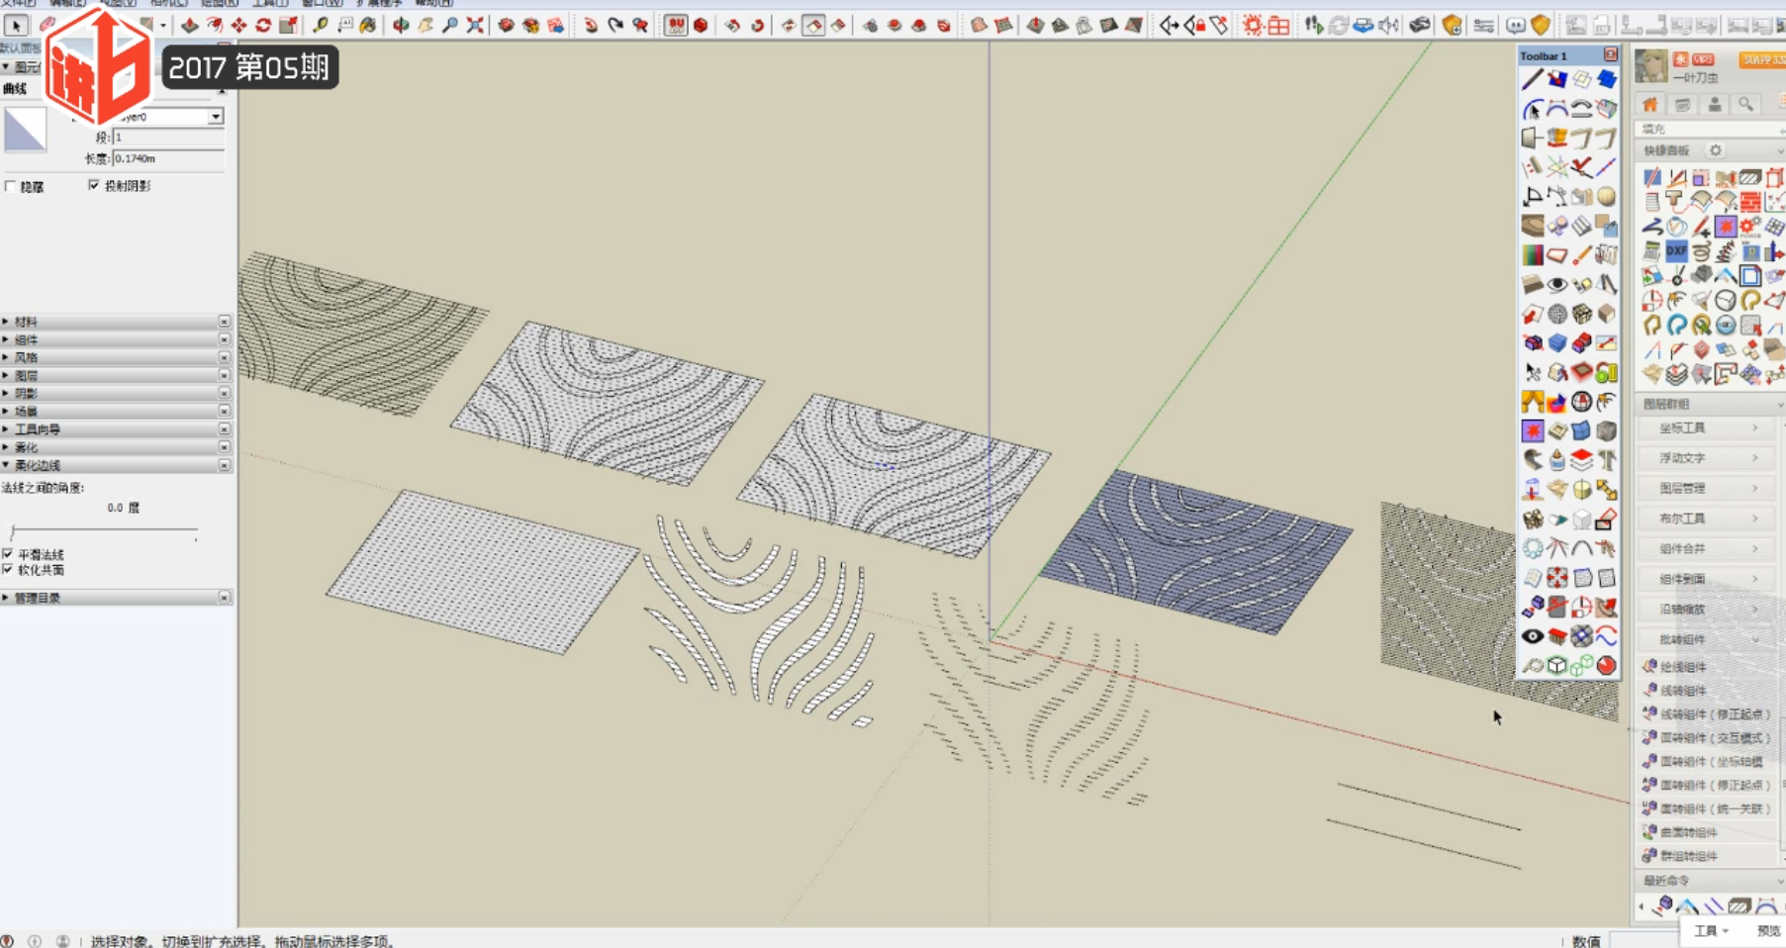Click the 段 segments input field

(x=167, y=138)
